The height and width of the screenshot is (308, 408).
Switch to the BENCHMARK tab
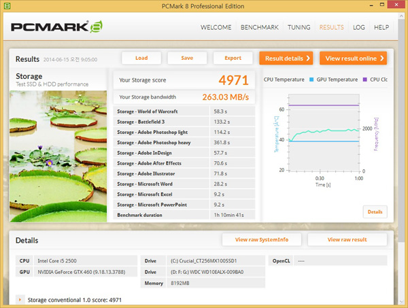[x=260, y=27]
